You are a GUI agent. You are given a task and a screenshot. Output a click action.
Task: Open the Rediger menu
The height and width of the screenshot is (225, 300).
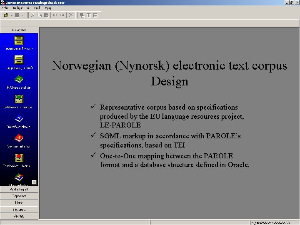coord(17,8)
